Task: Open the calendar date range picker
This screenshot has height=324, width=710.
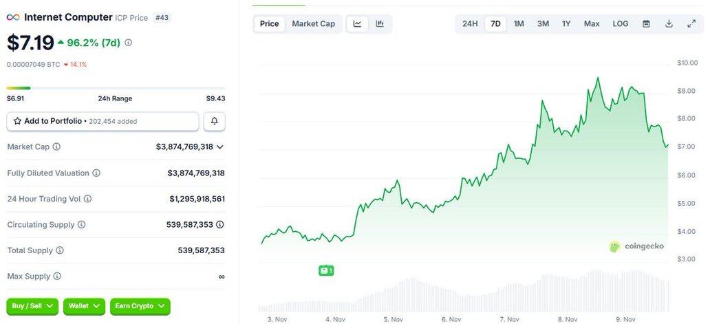Action: pyautogui.click(x=646, y=23)
